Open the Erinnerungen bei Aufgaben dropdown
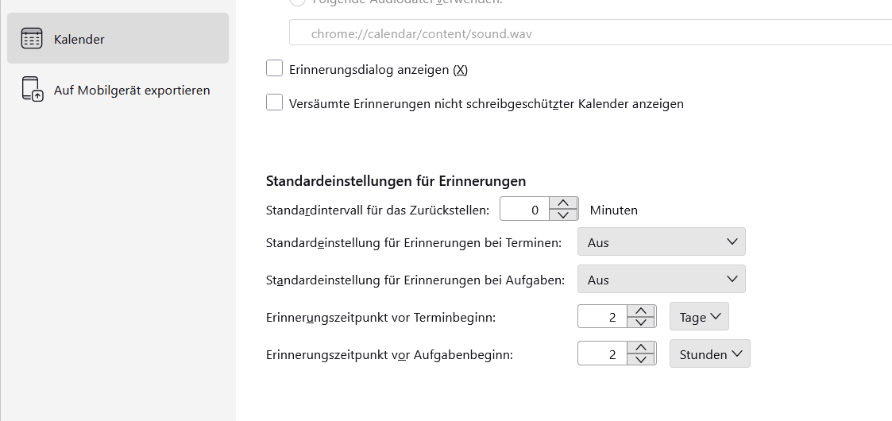Viewport: 892px width, 421px height. (661, 280)
